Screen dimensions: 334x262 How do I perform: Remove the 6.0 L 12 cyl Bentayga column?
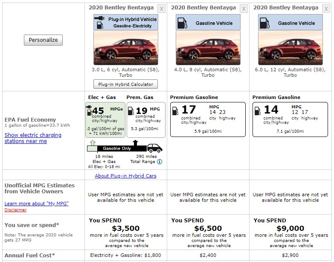click(326, 9)
